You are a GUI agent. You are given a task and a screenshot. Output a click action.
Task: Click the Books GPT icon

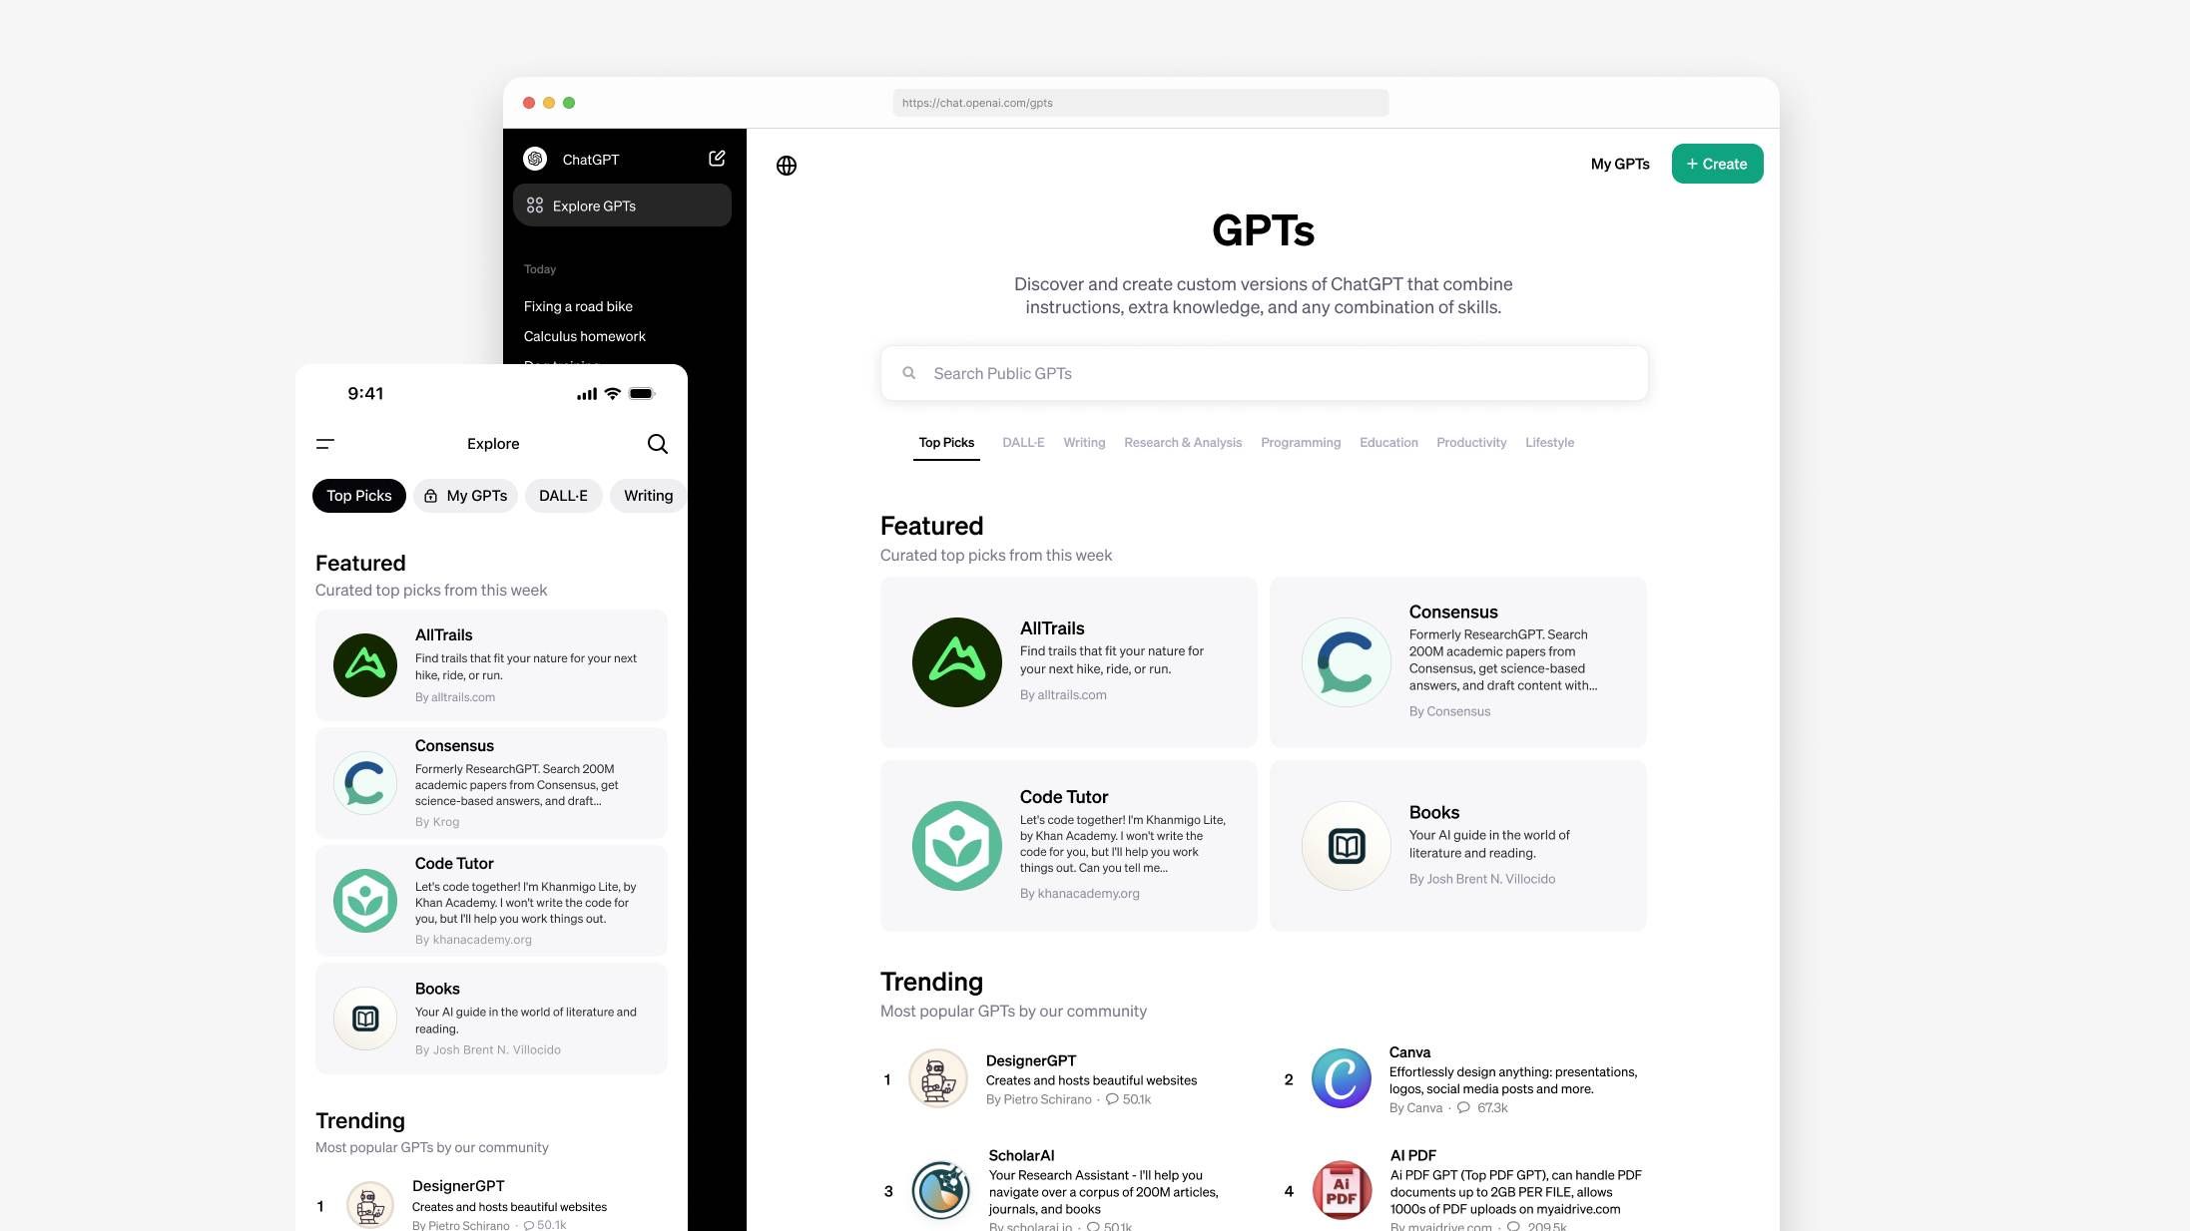click(1344, 845)
